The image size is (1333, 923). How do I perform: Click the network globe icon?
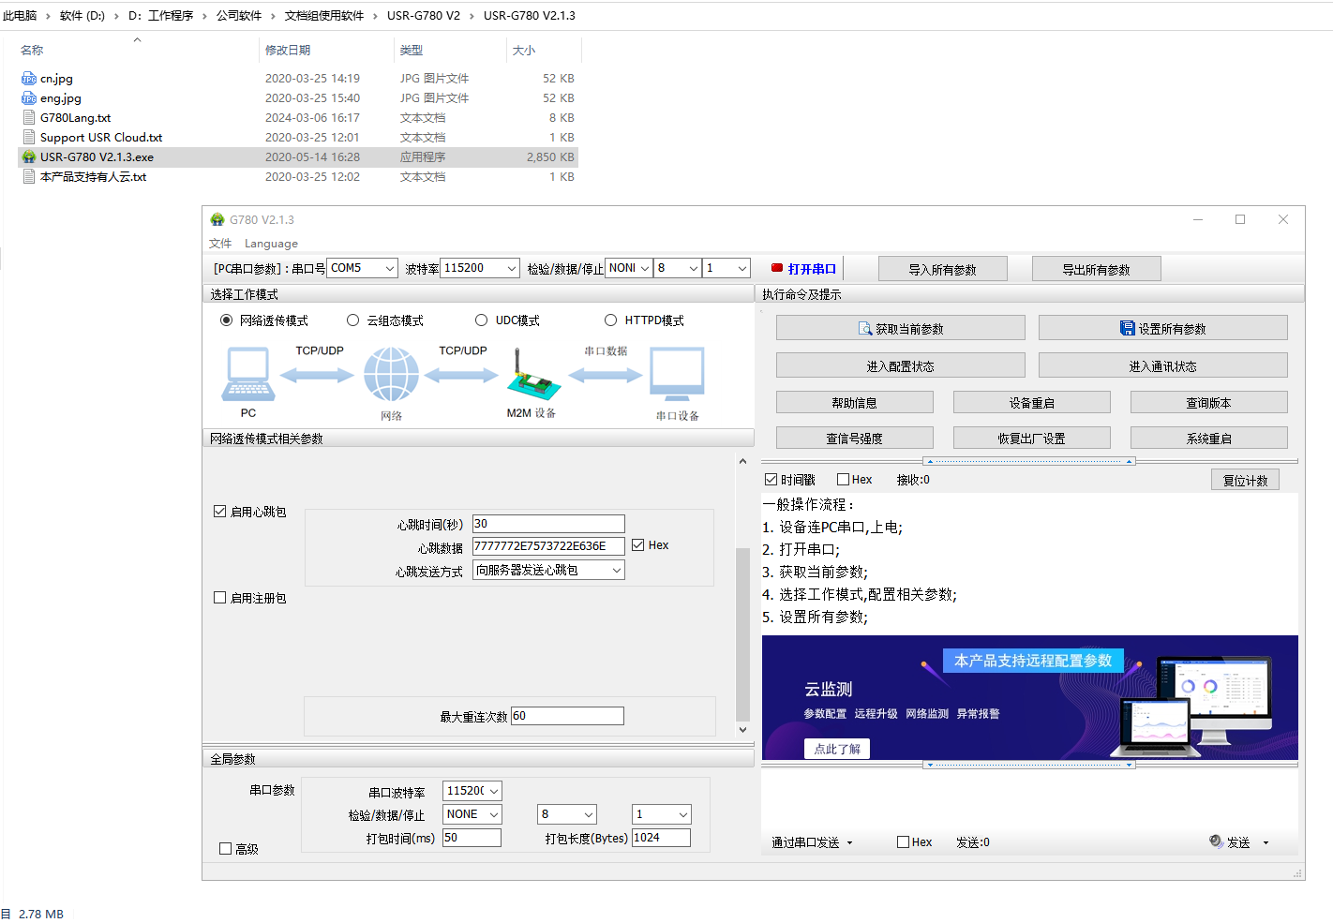tap(391, 375)
